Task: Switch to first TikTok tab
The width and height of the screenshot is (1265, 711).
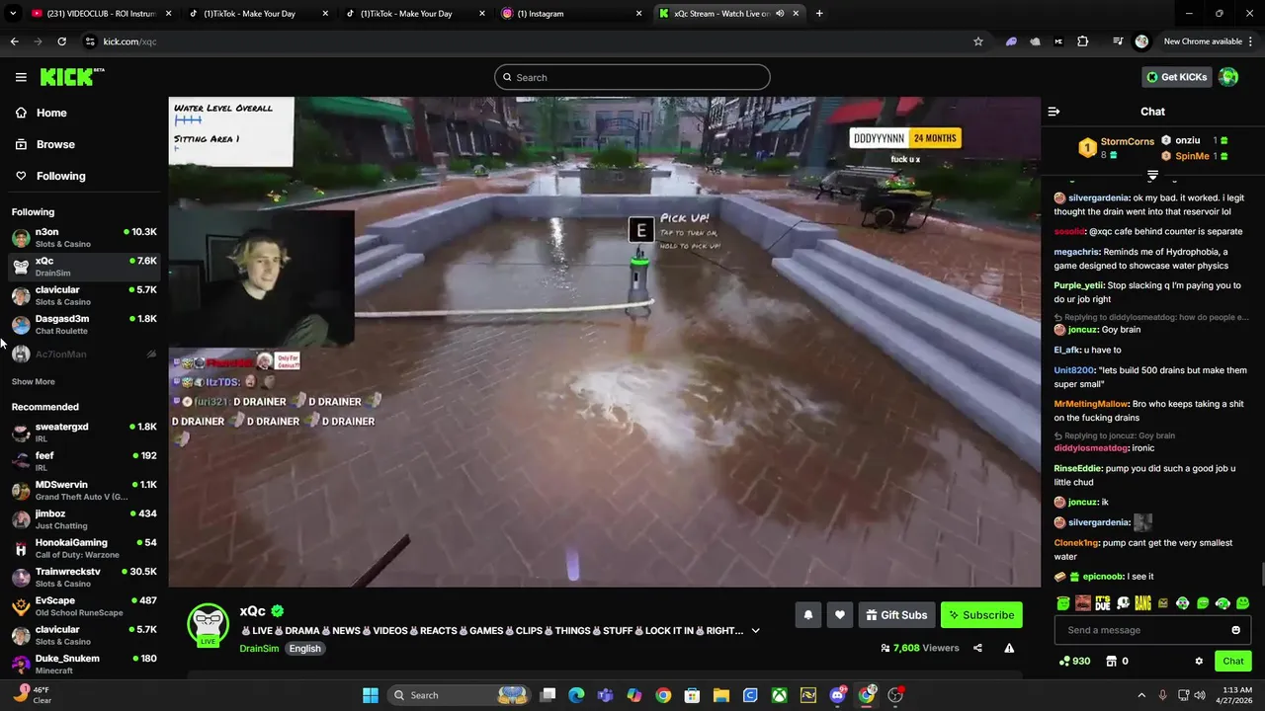Action: click(x=261, y=14)
